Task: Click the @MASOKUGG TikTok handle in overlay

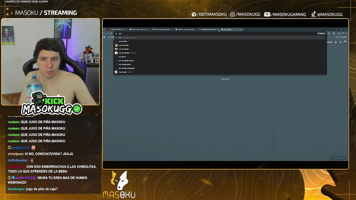Action: pos(327,14)
